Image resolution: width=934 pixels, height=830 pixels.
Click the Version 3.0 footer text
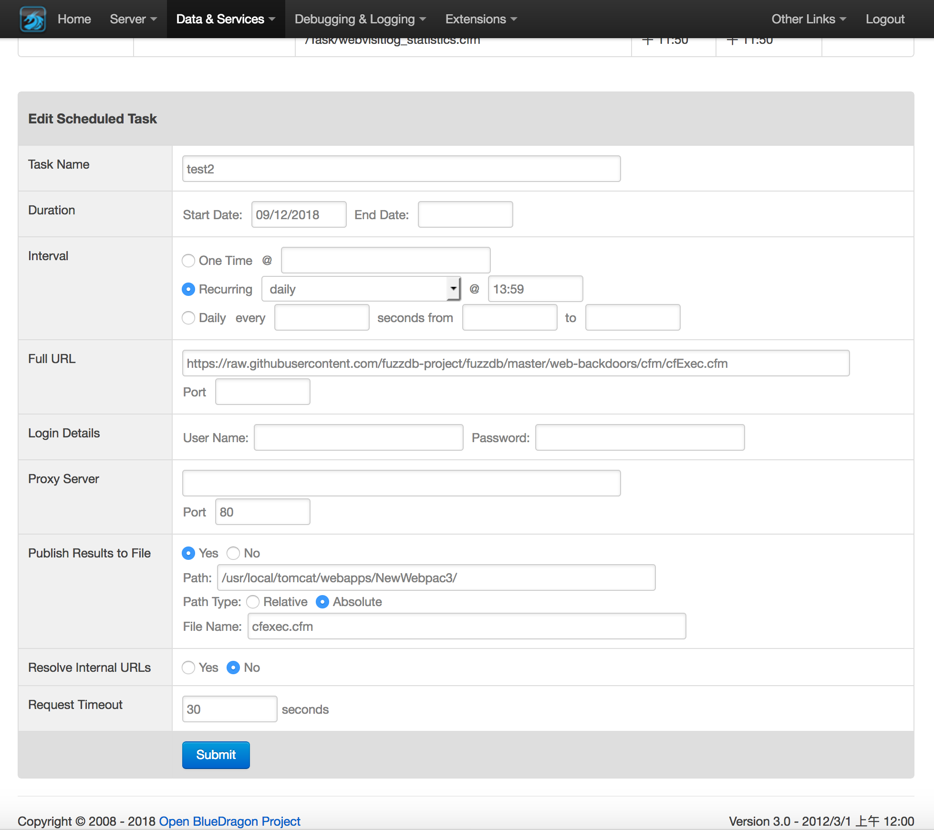[x=821, y=821]
